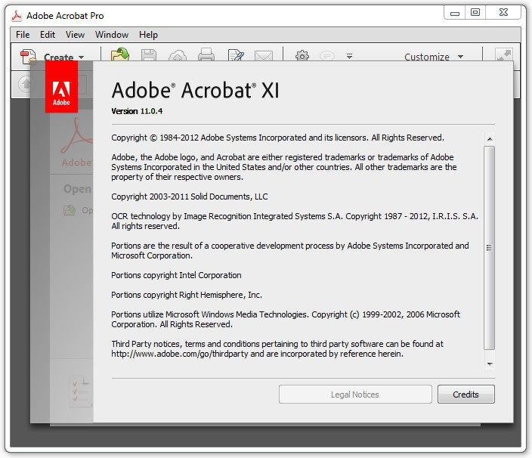The height and width of the screenshot is (458, 532).
Task: Click the Adobe Acrobat XI heading
Action: tap(195, 90)
